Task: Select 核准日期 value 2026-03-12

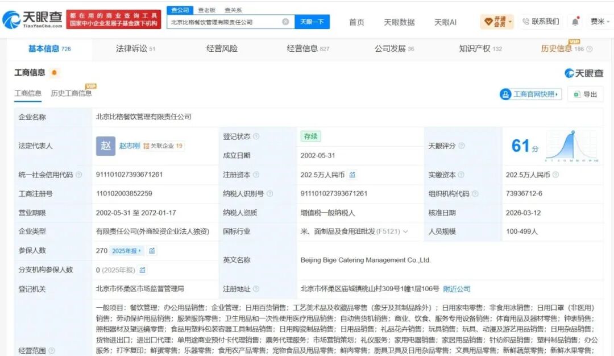Action: pos(523,213)
